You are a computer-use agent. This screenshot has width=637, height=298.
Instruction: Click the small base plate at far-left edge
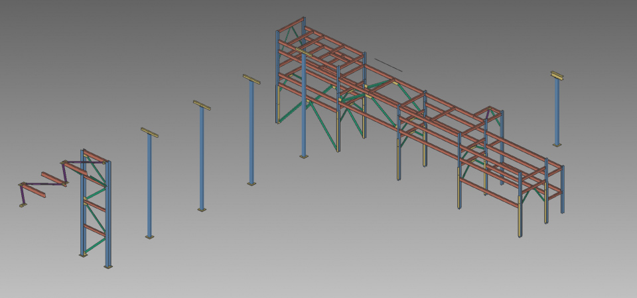23,205
